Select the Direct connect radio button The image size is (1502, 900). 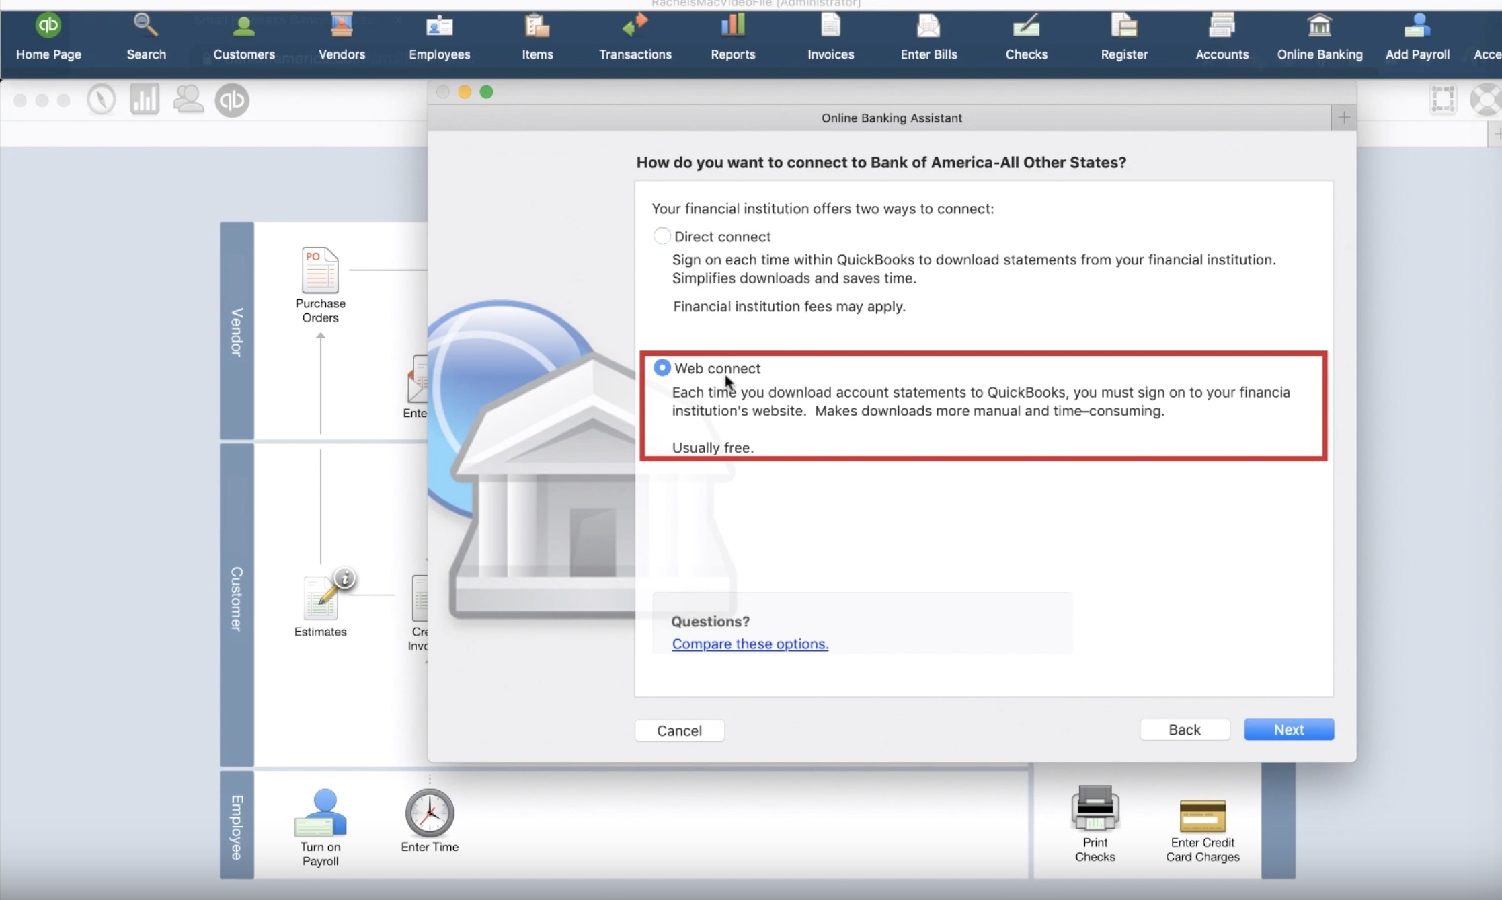(662, 236)
